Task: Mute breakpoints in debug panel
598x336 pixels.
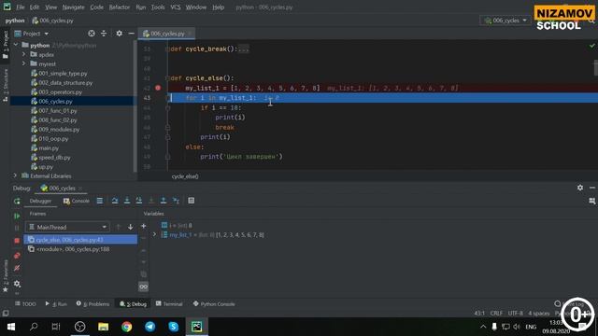Action: click(x=17, y=268)
